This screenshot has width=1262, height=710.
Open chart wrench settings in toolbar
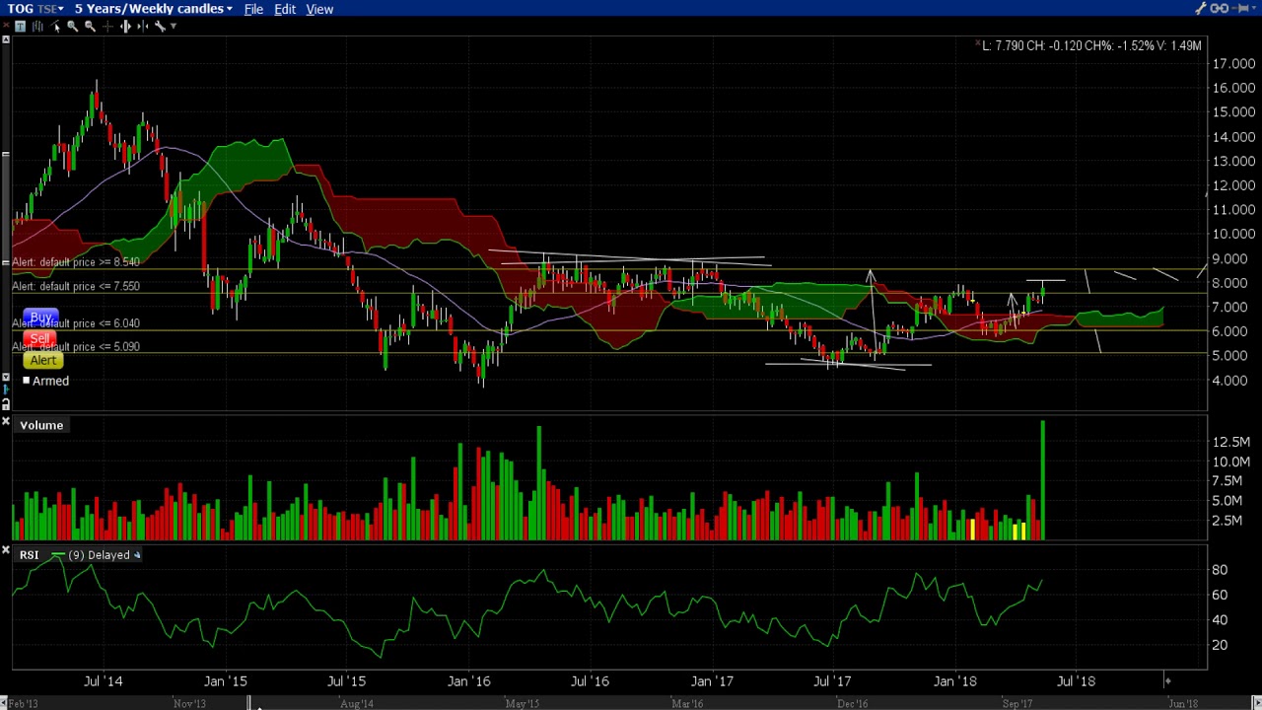[x=160, y=27]
